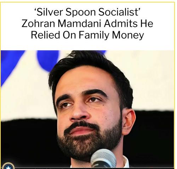This screenshot has height=169, width=177.
Task: Click the word 'On' in the headline
Action: click(x=69, y=35)
